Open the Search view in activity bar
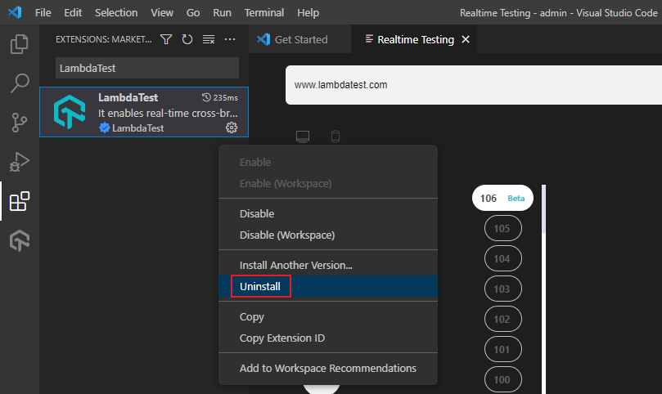Screen dimensions: 662x394 [x=20, y=83]
